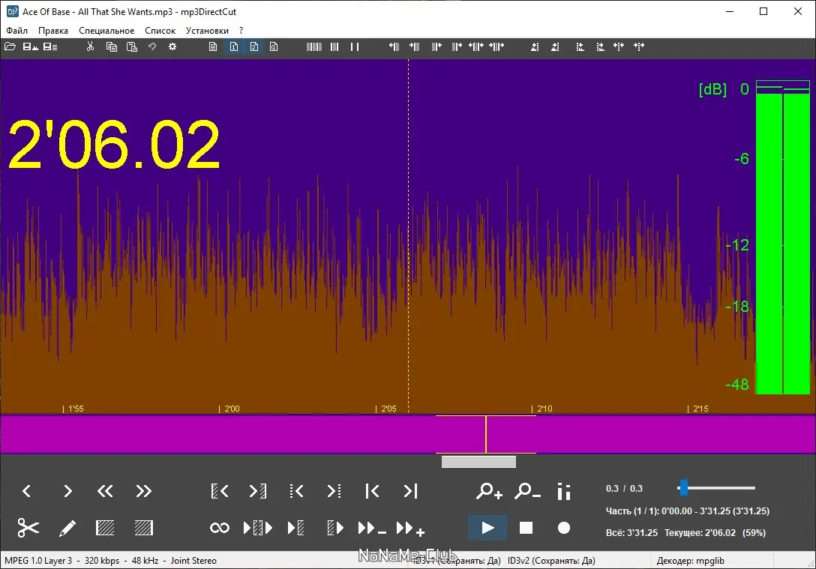Viewport: 816px width, 569px height.
Task: Stop playback with the square Stop button
Action: coord(526,528)
